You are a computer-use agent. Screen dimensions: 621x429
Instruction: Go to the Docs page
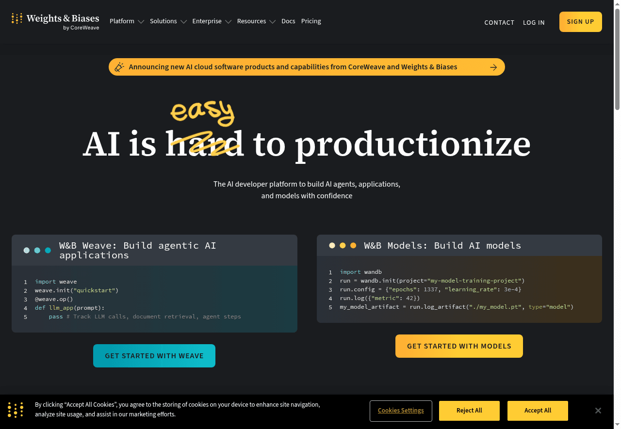click(288, 21)
